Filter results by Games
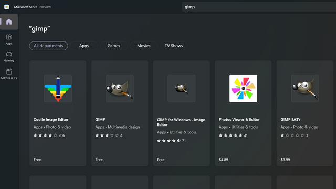The width and height of the screenshot is (336, 189). [114, 46]
